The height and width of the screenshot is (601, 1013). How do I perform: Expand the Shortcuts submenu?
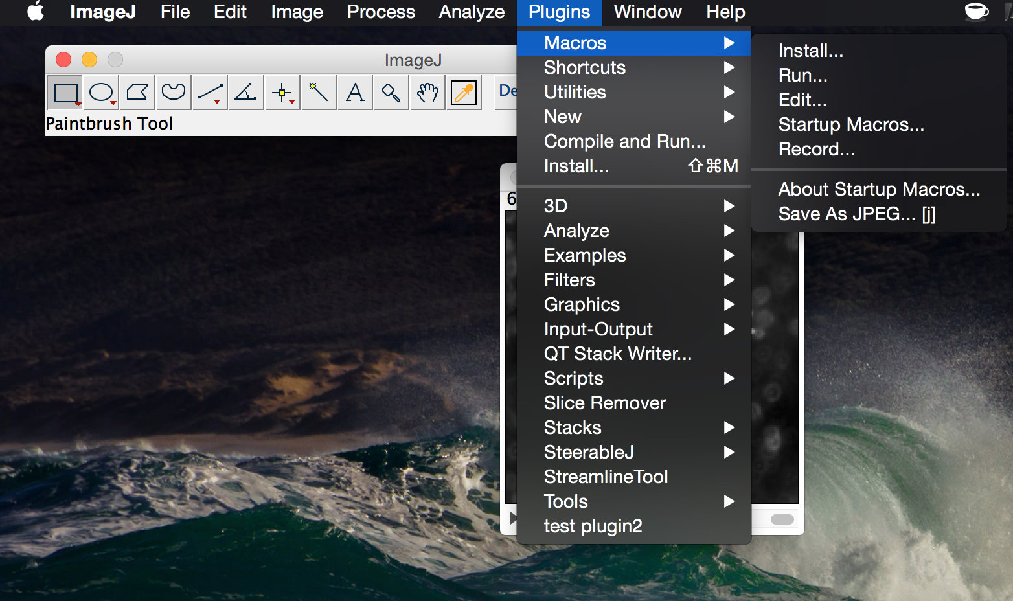coord(633,67)
